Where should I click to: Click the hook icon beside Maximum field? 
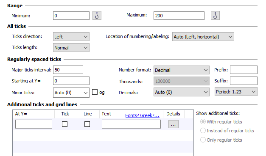(215, 16)
